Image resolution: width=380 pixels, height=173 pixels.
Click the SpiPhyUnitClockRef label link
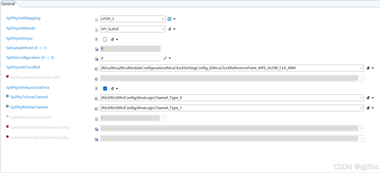23,67
